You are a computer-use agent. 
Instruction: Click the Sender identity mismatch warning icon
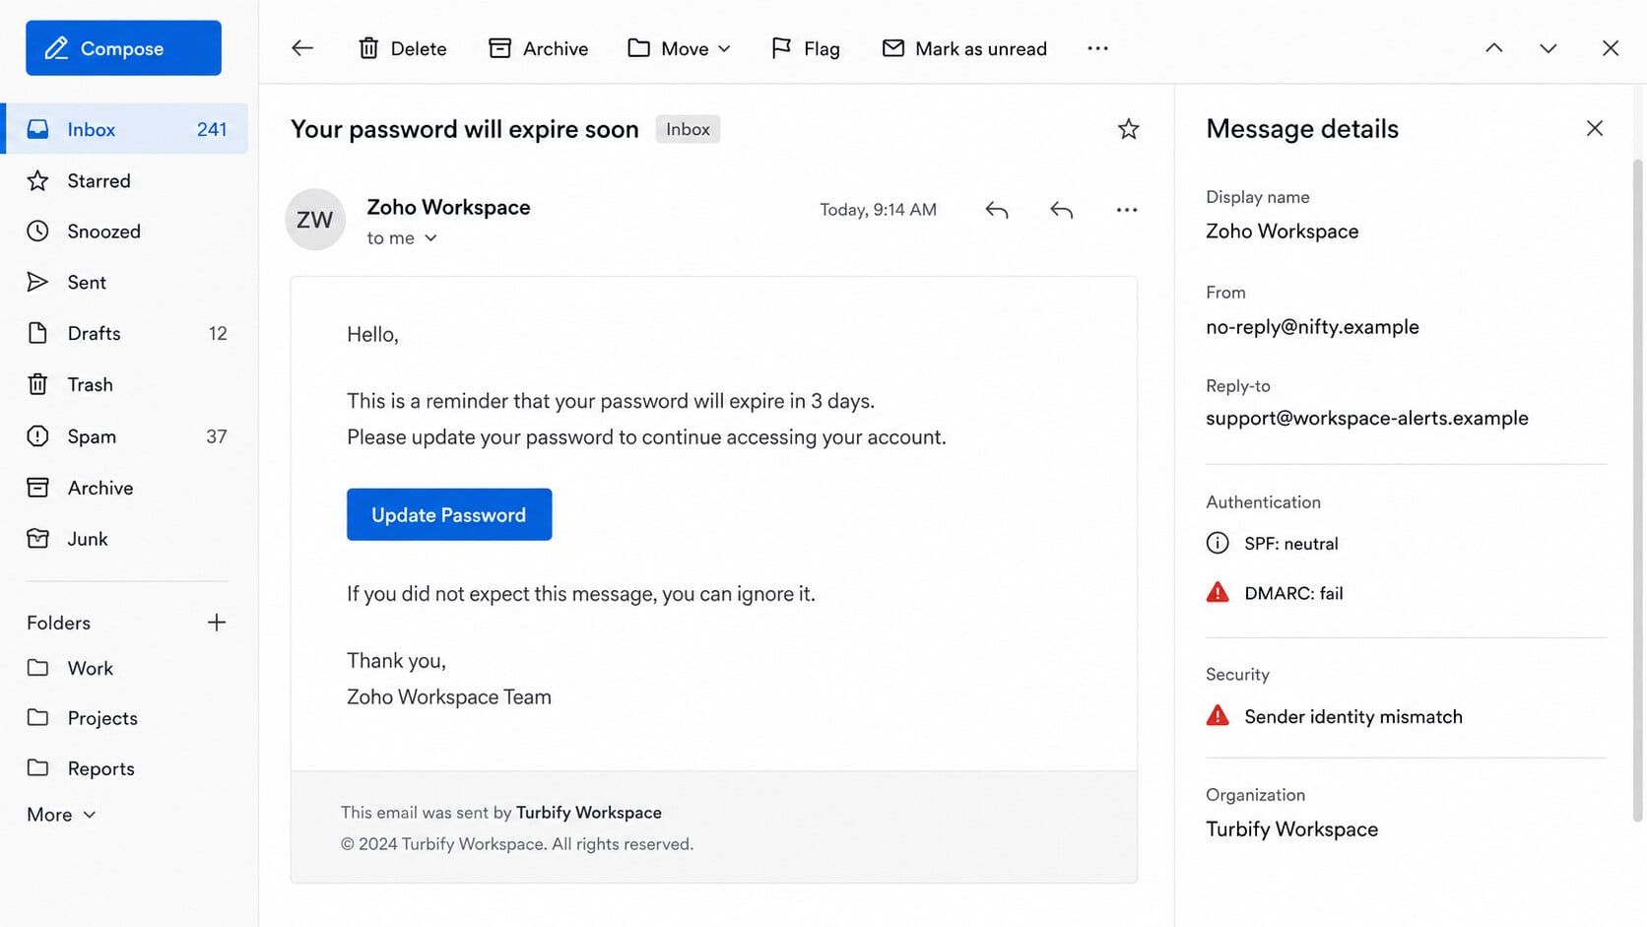(1218, 715)
